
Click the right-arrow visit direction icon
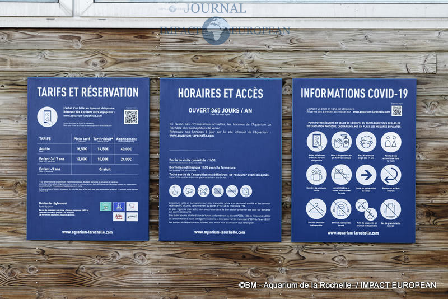(x=366, y=175)
